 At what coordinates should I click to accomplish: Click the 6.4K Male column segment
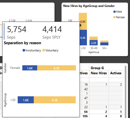coord(83,38)
